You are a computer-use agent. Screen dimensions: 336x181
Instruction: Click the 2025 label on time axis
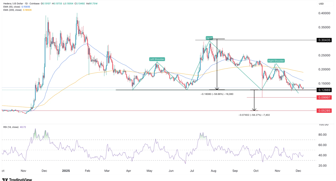(x=66, y=171)
